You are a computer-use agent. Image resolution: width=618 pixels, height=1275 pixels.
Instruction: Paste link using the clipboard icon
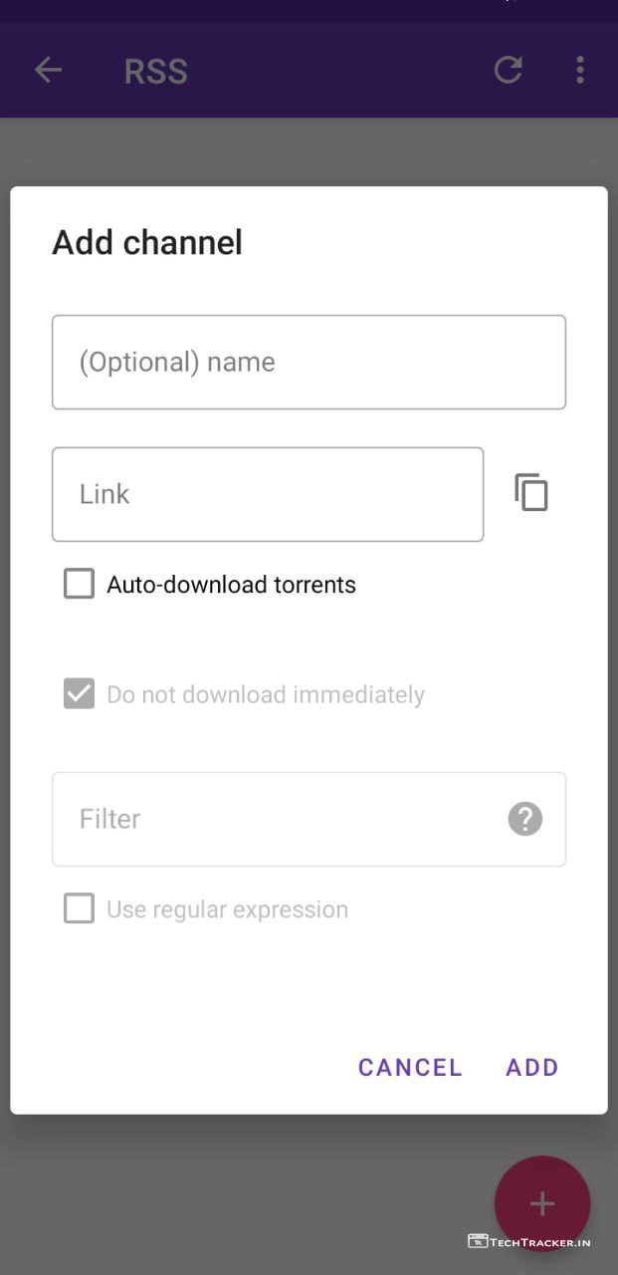click(531, 493)
